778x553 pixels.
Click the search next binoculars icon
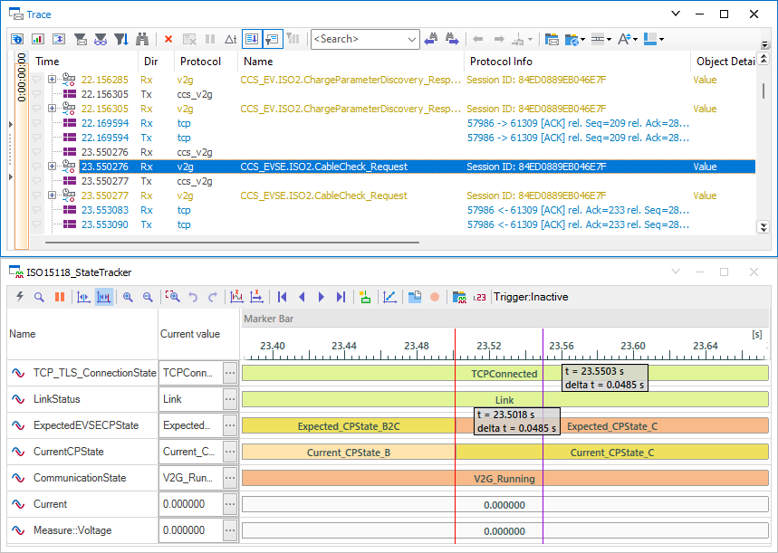452,39
